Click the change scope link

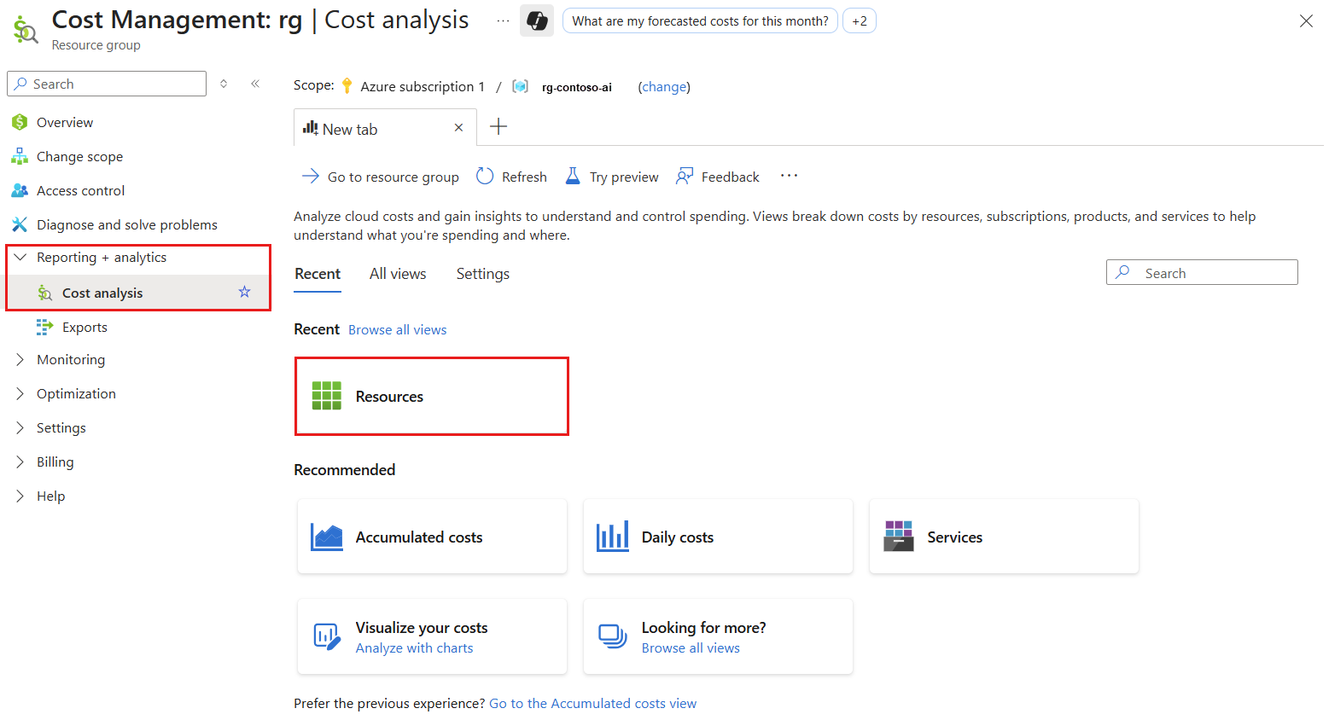(664, 86)
